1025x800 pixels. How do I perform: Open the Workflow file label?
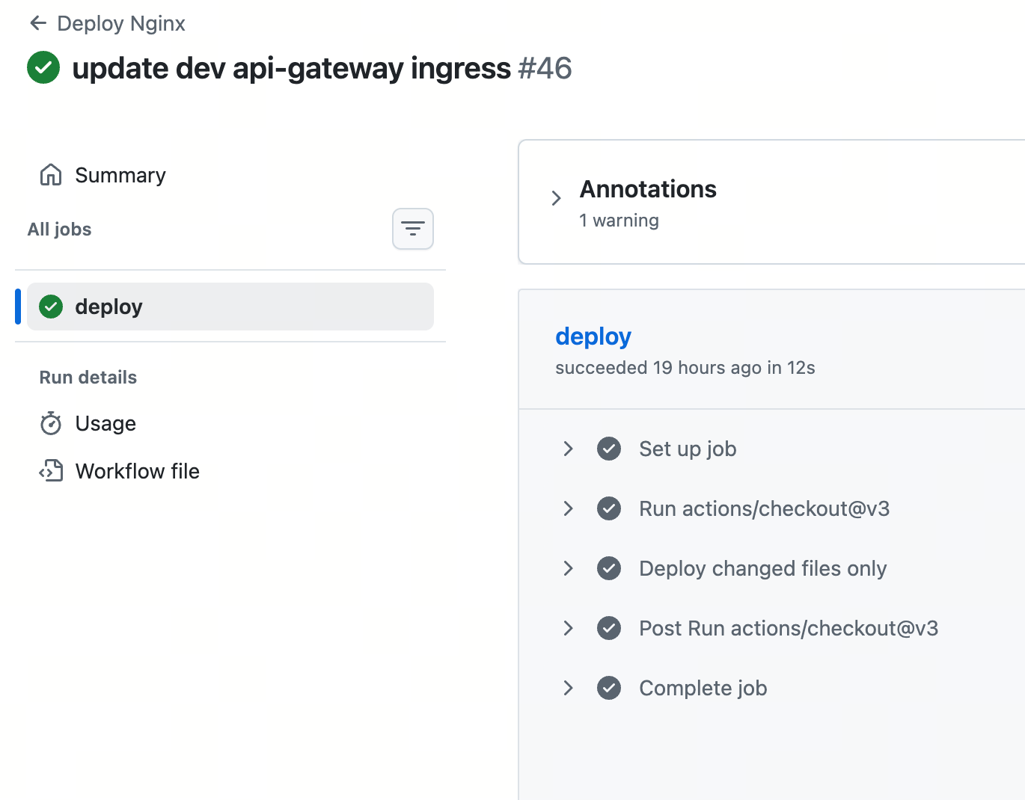click(x=138, y=471)
